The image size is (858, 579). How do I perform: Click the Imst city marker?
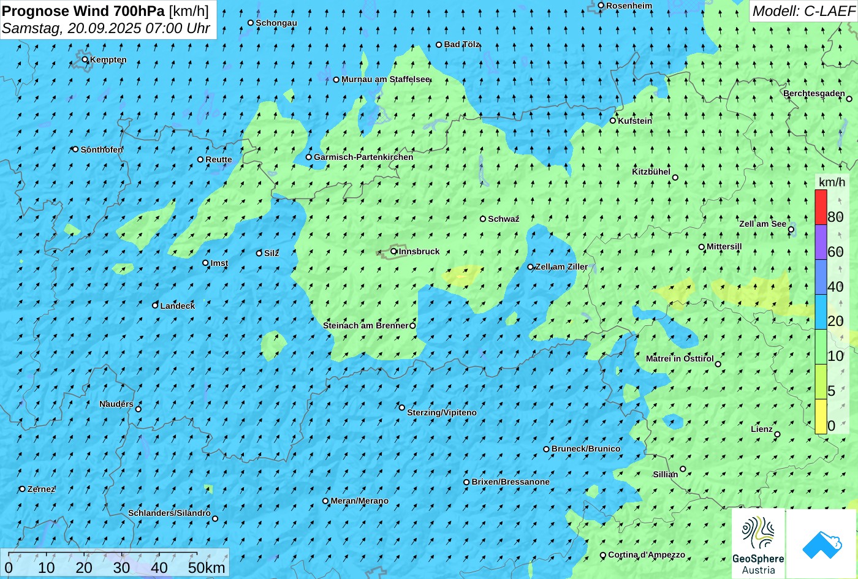coord(205,263)
